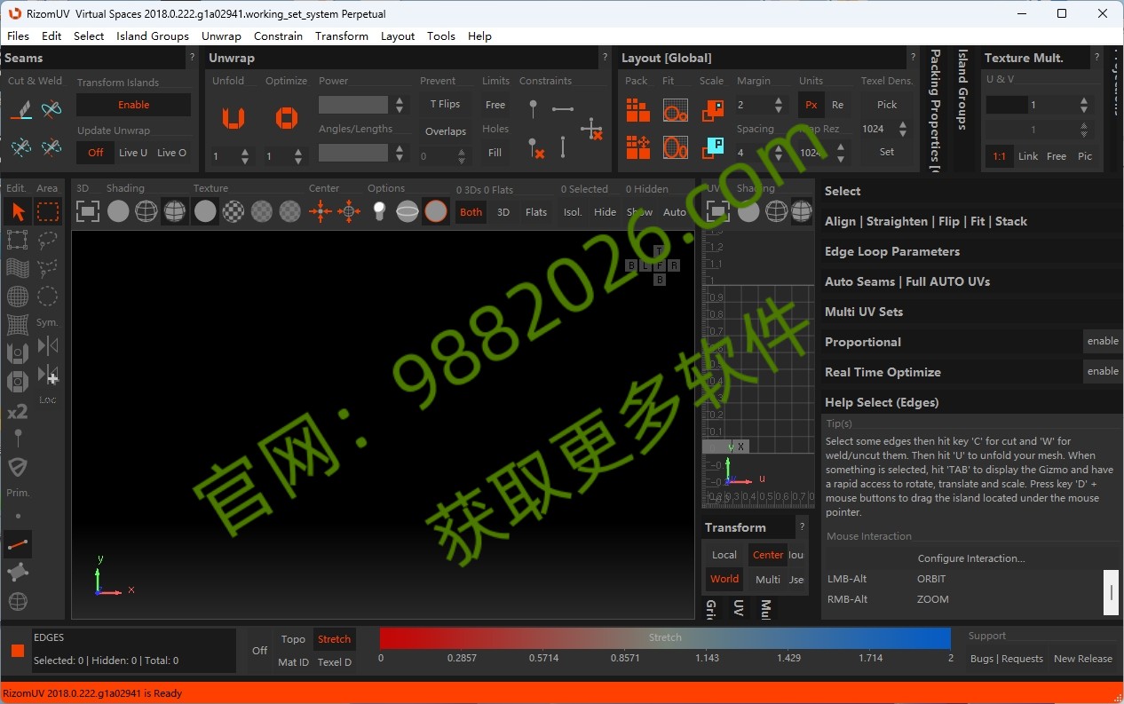Toggle Live U update mode
The width and height of the screenshot is (1124, 704).
pyautogui.click(x=133, y=153)
